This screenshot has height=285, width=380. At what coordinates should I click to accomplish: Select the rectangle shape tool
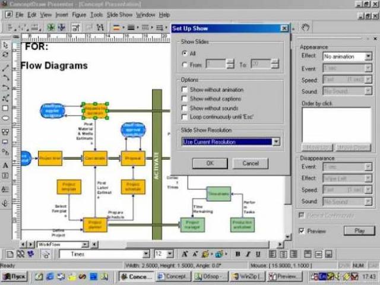click(x=5, y=108)
